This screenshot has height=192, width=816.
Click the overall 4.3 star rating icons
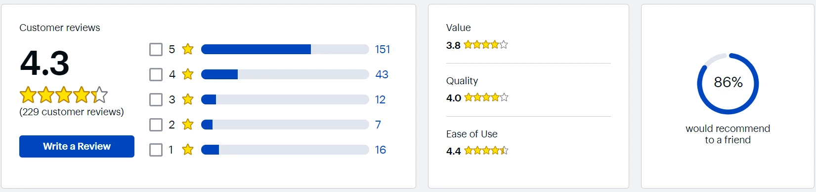pyautogui.click(x=64, y=95)
